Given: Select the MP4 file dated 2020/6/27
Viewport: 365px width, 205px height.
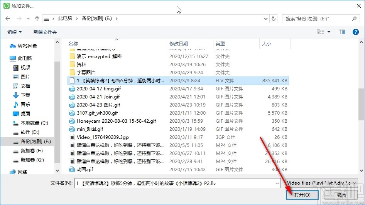Looking at the screenshot, I should (178, 153).
